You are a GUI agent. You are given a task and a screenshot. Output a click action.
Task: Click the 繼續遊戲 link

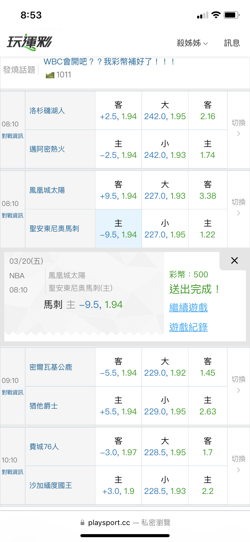pyautogui.click(x=188, y=308)
